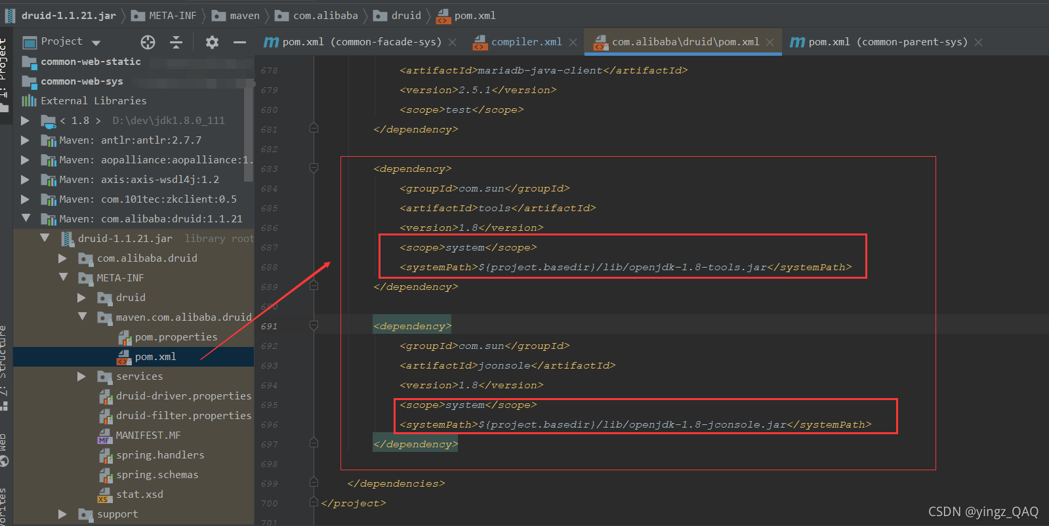This screenshot has height=526, width=1049.
Task: Expand the services folder
Action: (x=82, y=376)
